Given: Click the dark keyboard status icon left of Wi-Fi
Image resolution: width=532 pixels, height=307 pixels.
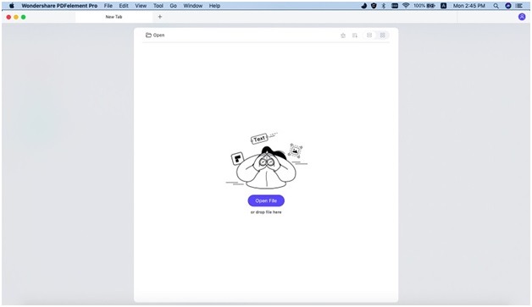Looking at the screenshot, I should coord(395,6).
